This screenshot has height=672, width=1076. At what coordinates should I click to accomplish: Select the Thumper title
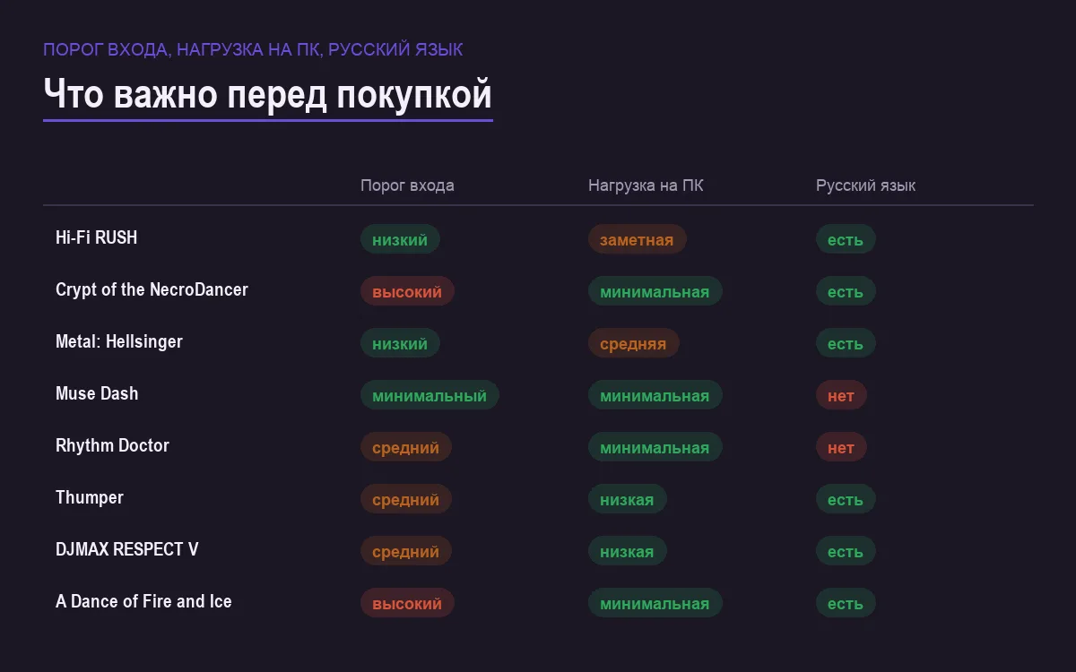90,497
